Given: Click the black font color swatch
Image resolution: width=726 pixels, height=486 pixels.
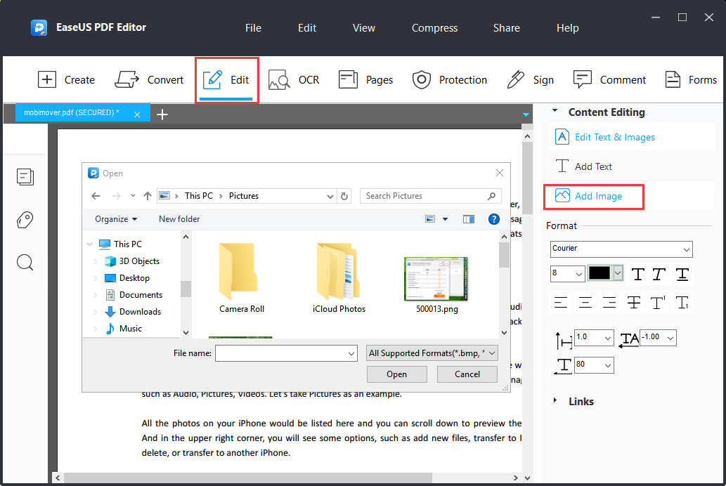Looking at the screenshot, I should point(599,273).
